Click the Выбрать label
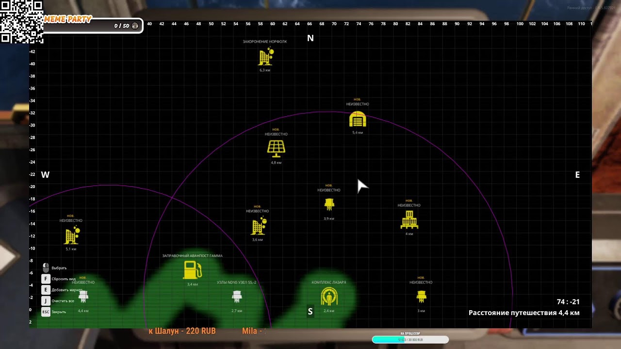Image resolution: width=621 pixels, height=349 pixels. 59,268
